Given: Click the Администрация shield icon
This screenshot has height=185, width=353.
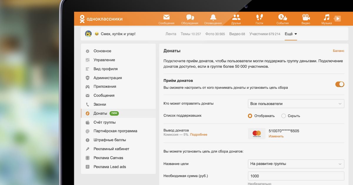Looking at the screenshot, I should pos(87,78).
